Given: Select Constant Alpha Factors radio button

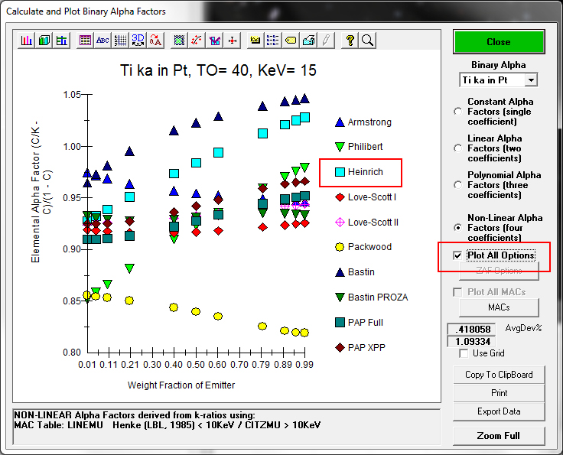Looking at the screenshot, I should point(459,112).
